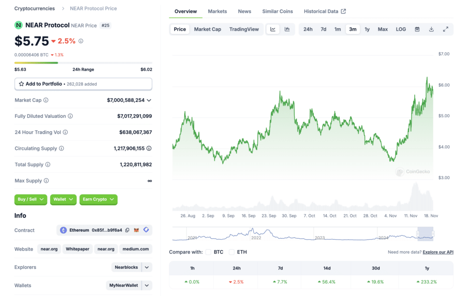The height and width of the screenshot is (296, 476).
Task: Open the medium.com link
Action: tap(136, 249)
